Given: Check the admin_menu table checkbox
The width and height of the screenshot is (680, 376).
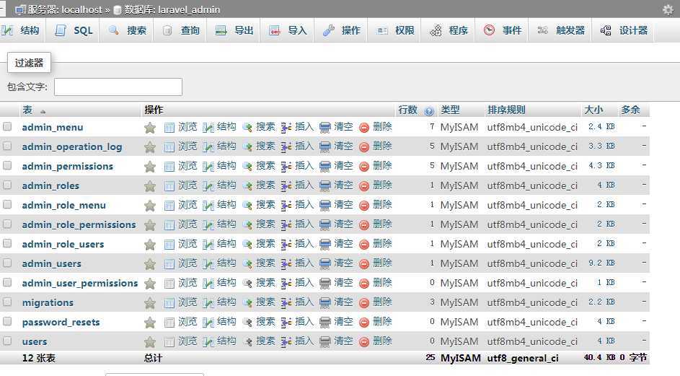Looking at the screenshot, I should pos(7,126).
